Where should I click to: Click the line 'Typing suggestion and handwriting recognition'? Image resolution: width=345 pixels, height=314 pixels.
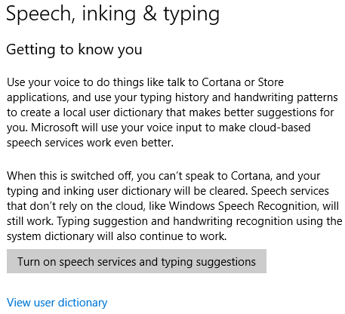click(x=175, y=221)
